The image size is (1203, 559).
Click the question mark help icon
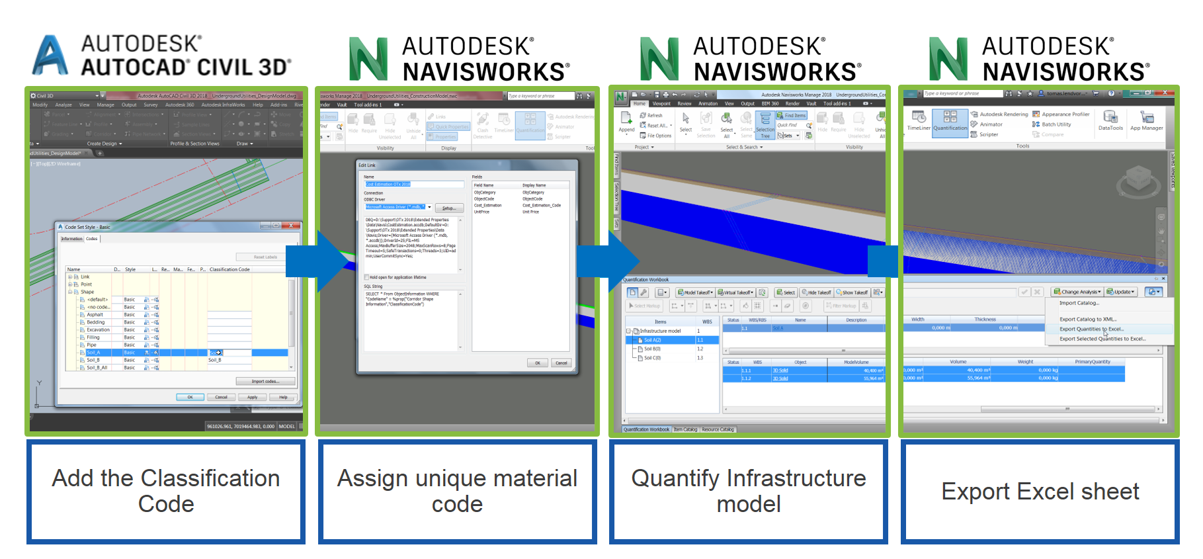pos(1111,93)
